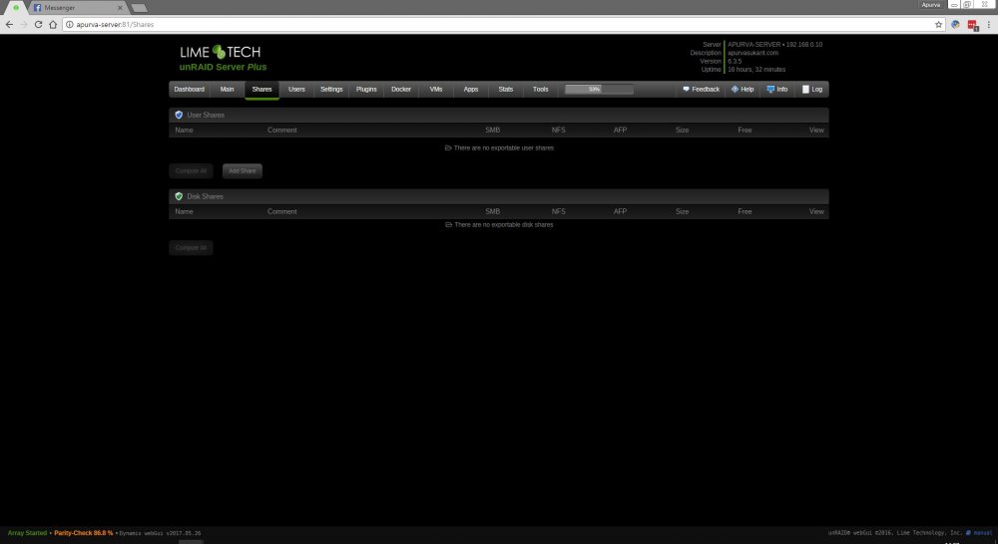The width and height of the screenshot is (998, 544).
Task: View the Stats tab
Action: 505,90
